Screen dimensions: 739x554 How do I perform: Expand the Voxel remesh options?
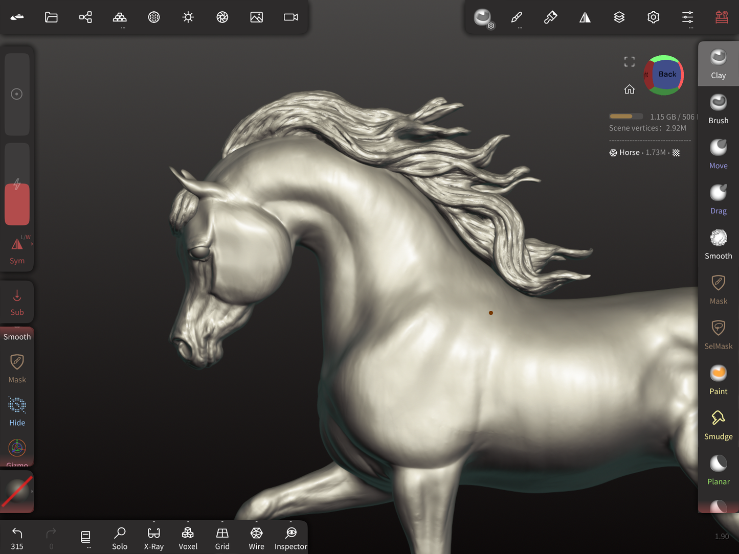point(188,522)
